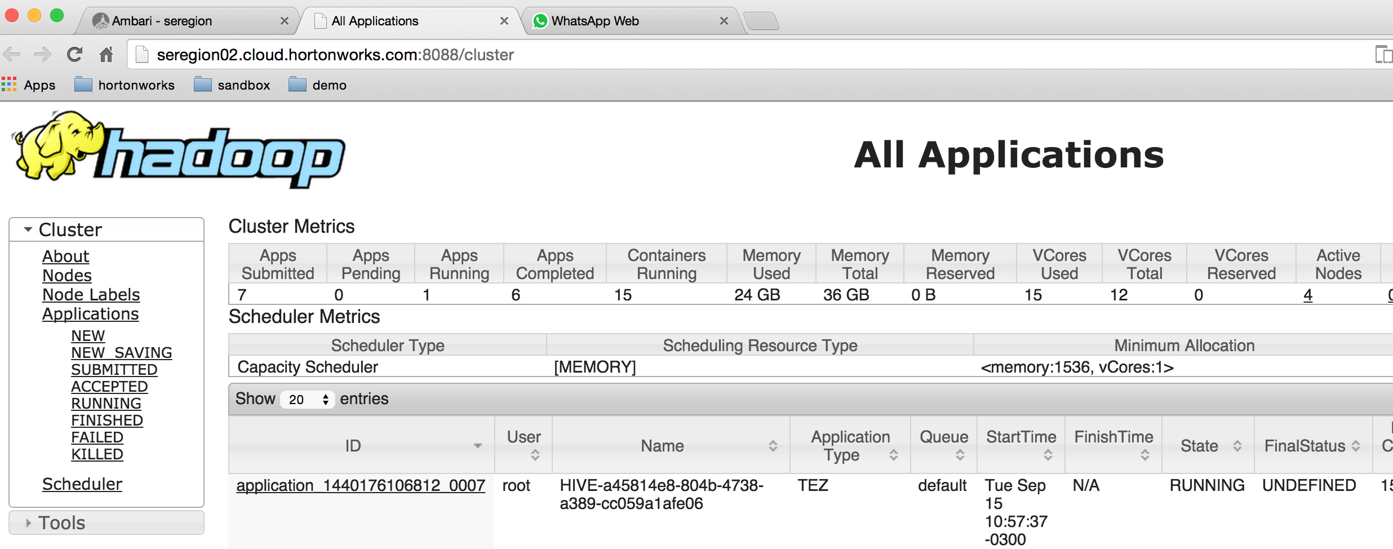Open the Show entries dropdown
1393x549 pixels.
click(x=307, y=399)
